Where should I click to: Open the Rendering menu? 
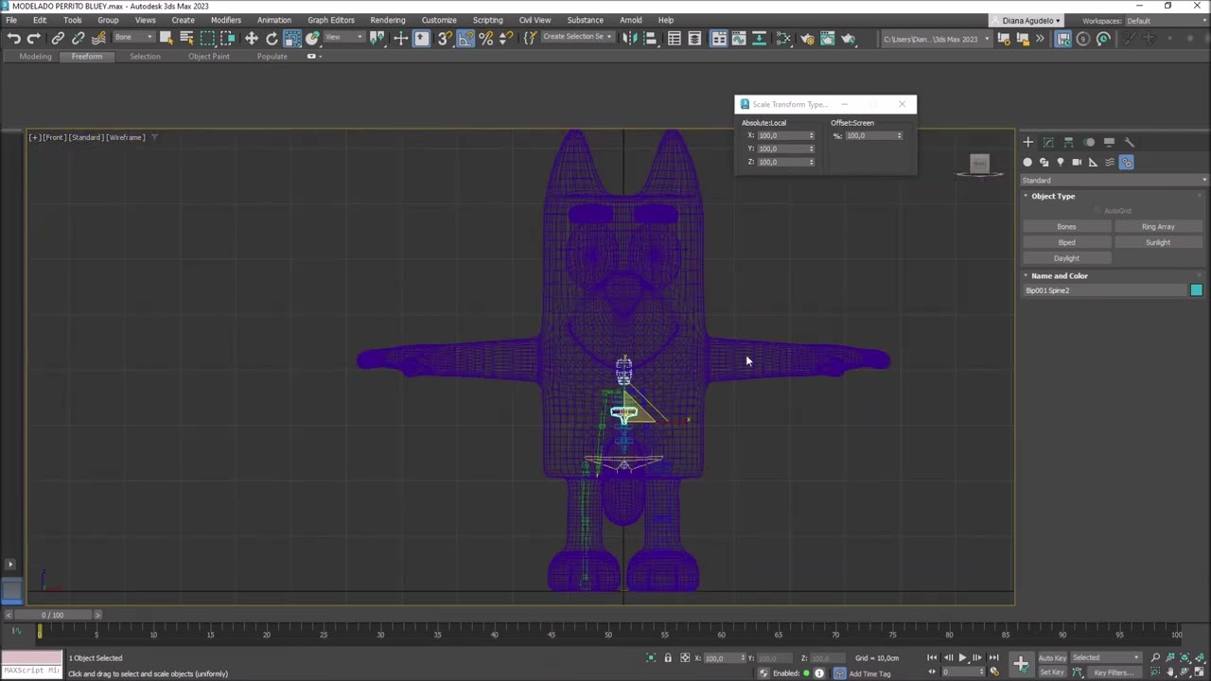pyautogui.click(x=388, y=20)
